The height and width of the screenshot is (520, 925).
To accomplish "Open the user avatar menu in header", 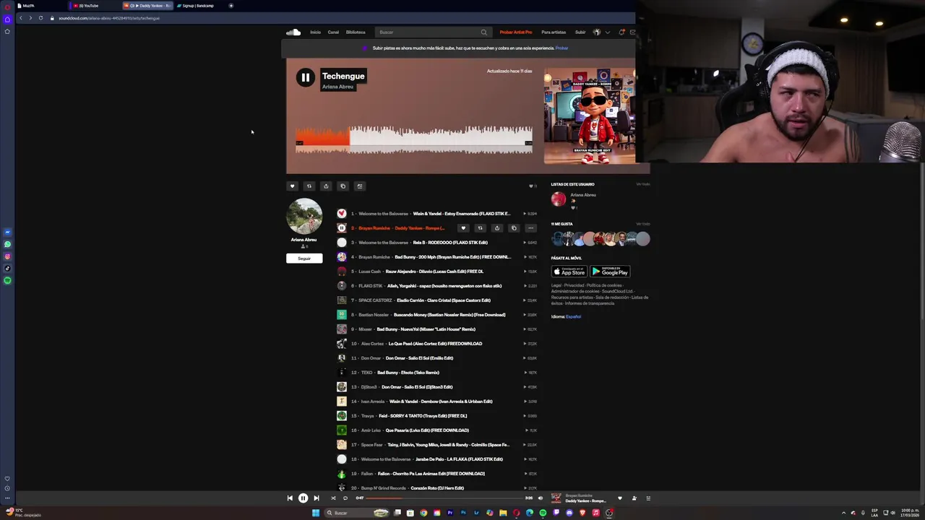I will point(597,32).
